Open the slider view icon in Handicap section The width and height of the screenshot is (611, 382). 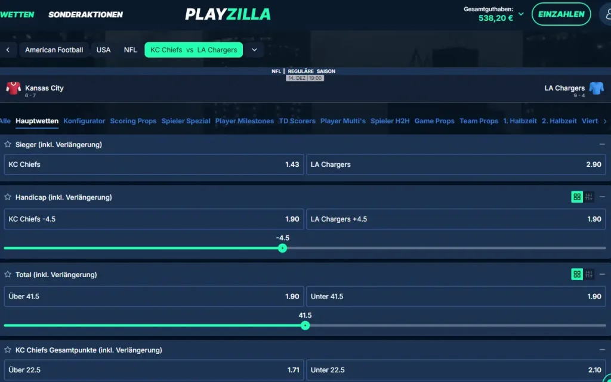tap(588, 197)
